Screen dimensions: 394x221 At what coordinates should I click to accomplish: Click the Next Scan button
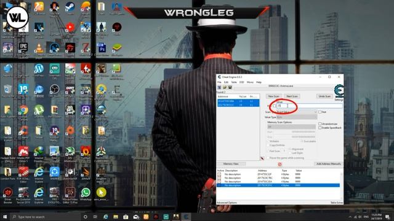click(x=292, y=96)
